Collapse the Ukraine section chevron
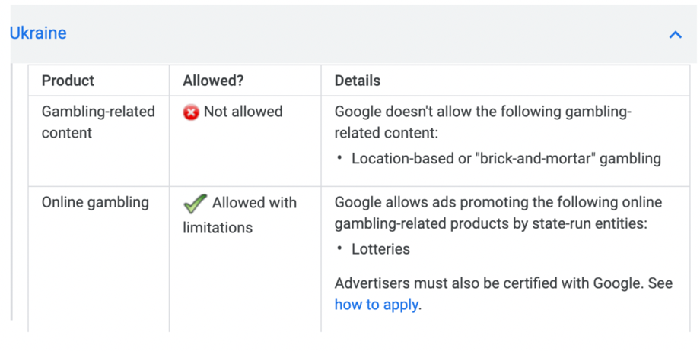The height and width of the screenshot is (351, 700). tap(676, 34)
